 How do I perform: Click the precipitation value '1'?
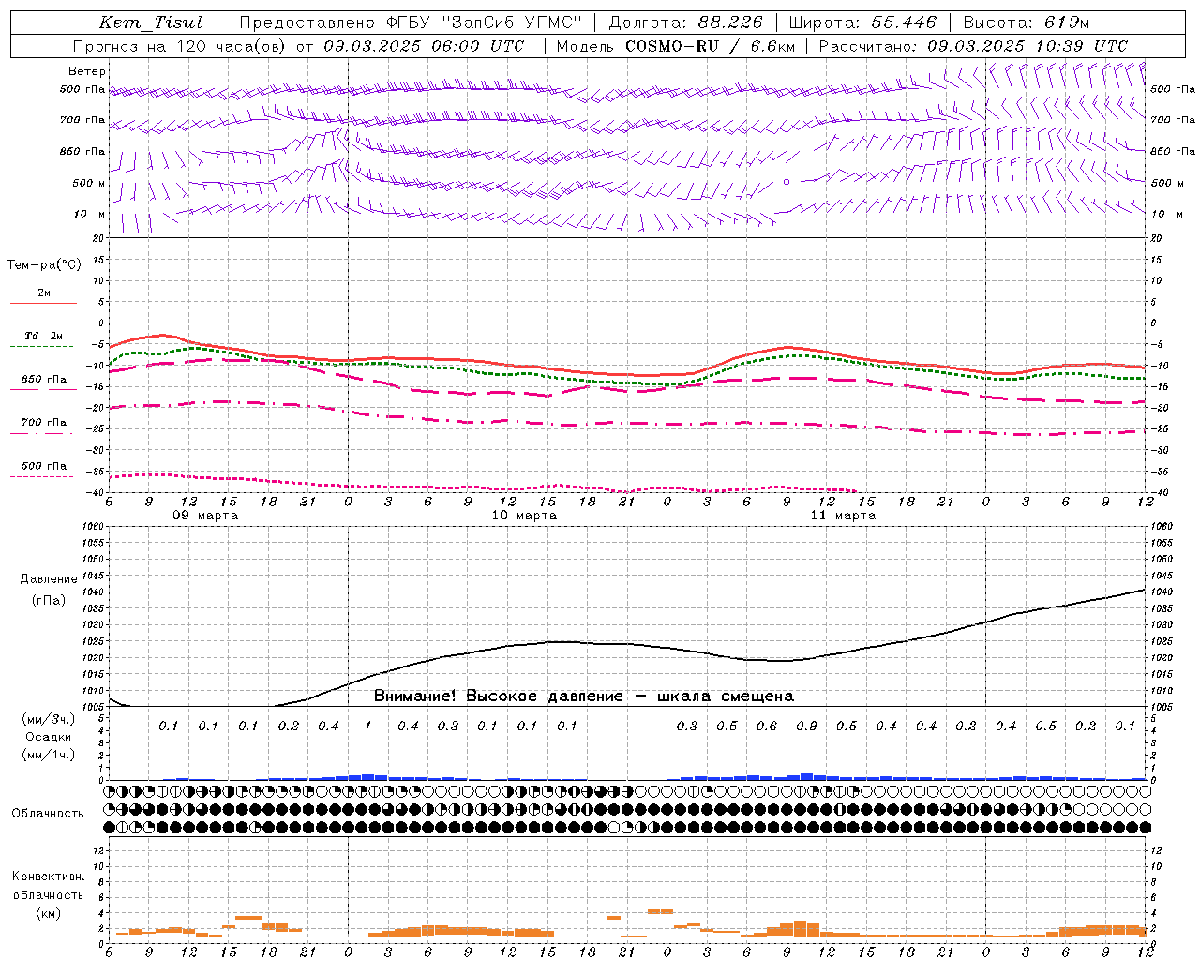coord(368,727)
